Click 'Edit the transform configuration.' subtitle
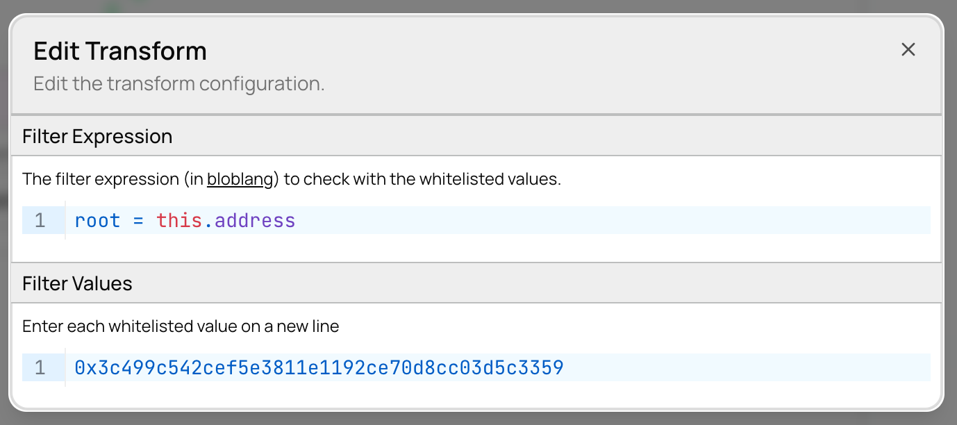Image resolution: width=957 pixels, height=425 pixels. pos(179,84)
